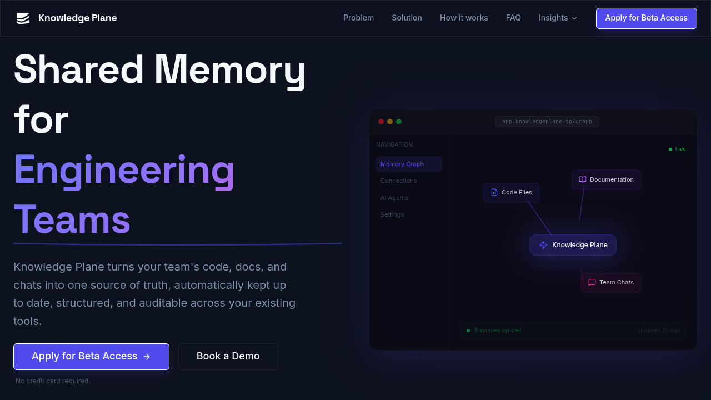
Task: Click Problem in the top navigation
Action: (x=358, y=18)
